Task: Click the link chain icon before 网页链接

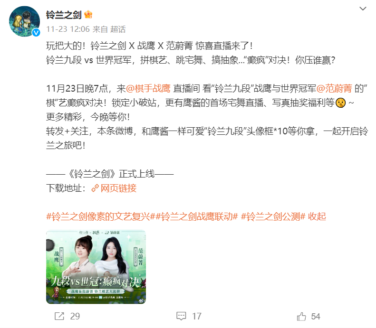Action: (x=95, y=188)
